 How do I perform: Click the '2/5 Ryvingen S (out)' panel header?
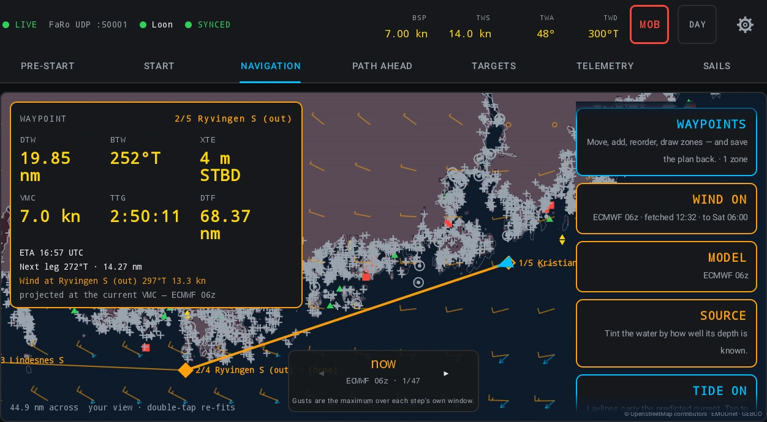(233, 119)
